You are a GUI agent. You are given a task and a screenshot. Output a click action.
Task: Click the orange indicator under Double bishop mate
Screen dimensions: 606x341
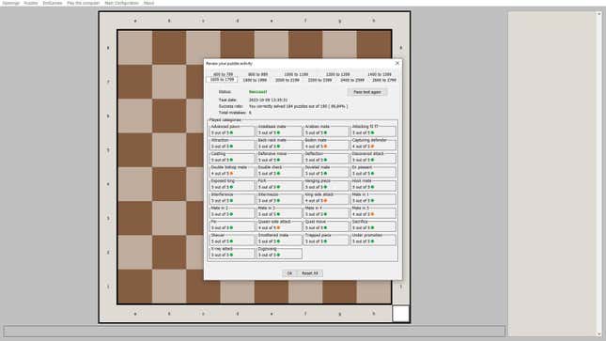[x=231, y=174]
